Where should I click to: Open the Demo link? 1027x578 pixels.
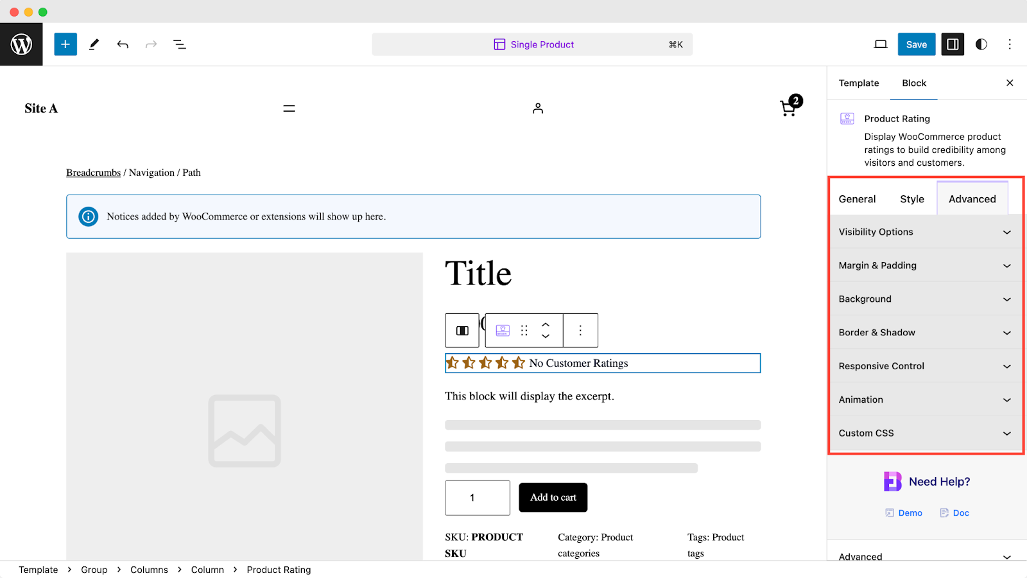coord(904,512)
